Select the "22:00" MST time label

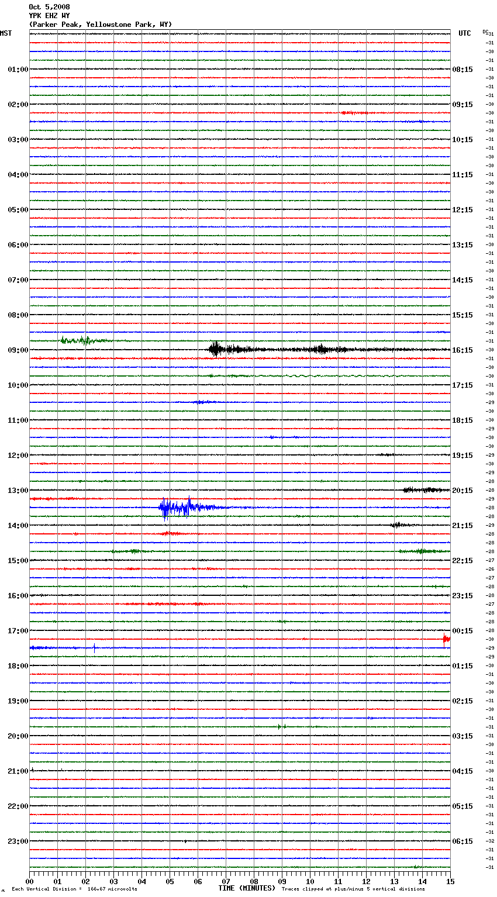pyautogui.click(x=18, y=806)
